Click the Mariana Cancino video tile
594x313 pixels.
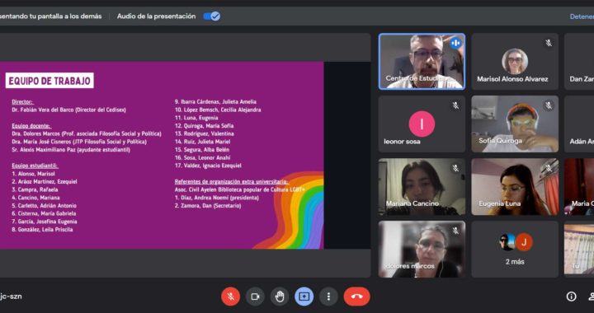[x=422, y=187]
